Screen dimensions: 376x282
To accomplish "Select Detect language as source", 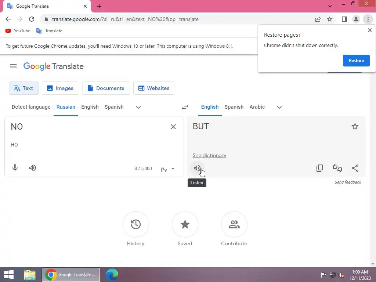I will [x=31, y=107].
